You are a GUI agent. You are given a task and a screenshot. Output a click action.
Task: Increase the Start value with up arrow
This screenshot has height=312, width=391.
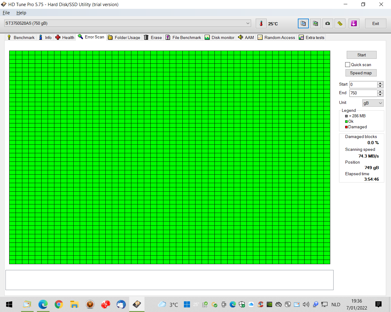(x=380, y=83)
